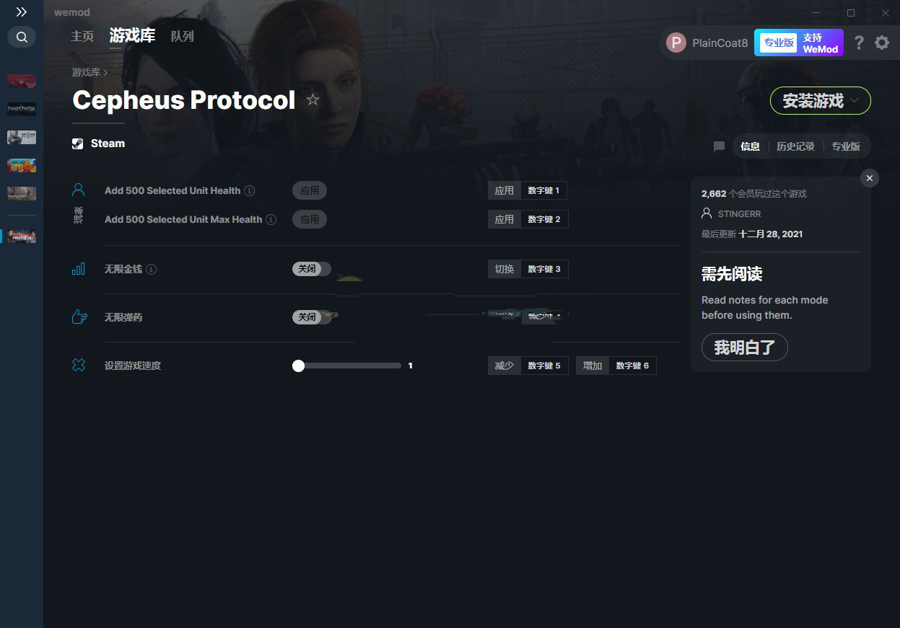Favorite Cepheus Protocol with the star icon

(313, 100)
